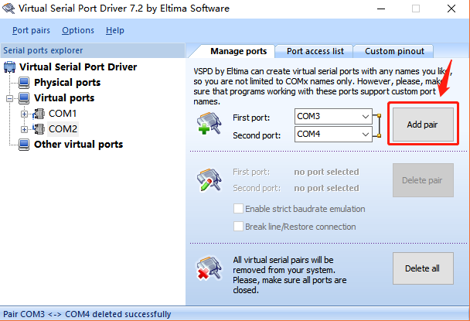The width and height of the screenshot is (470, 321).
Task: Switch to the Custom pinout tab
Action: click(x=394, y=51)
